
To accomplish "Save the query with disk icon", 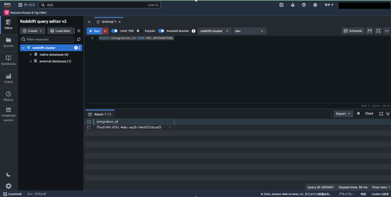I will tap(370, 31).
